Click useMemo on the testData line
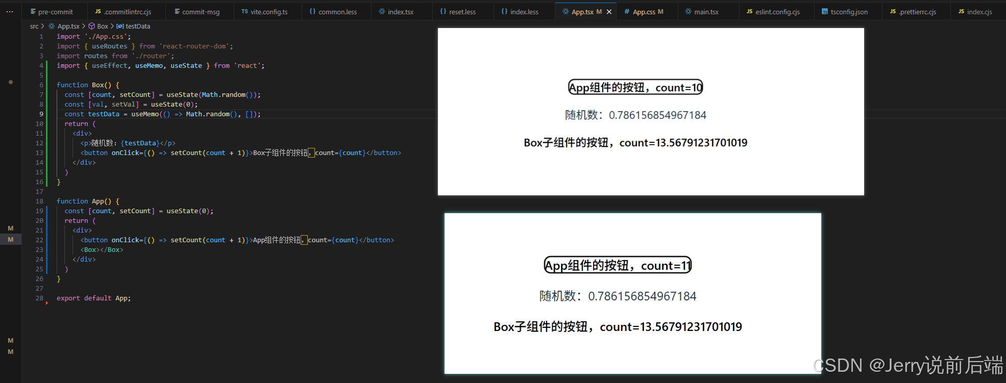 tap(145, 114)
